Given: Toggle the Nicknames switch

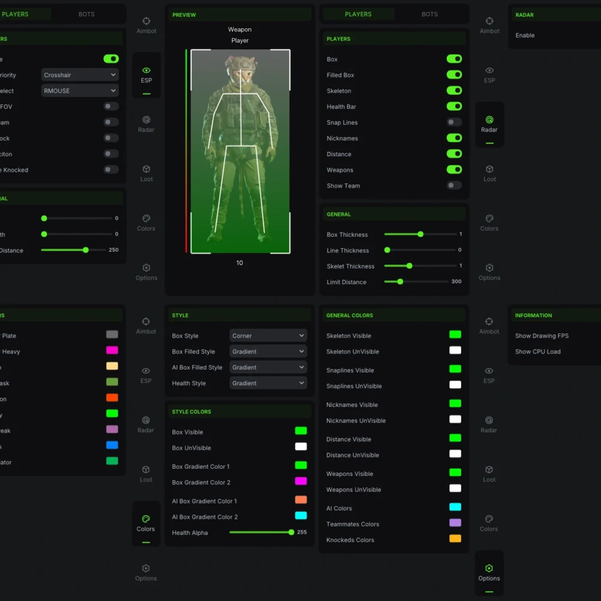Looking at the screenshot, I should click(x=454, y=138).
